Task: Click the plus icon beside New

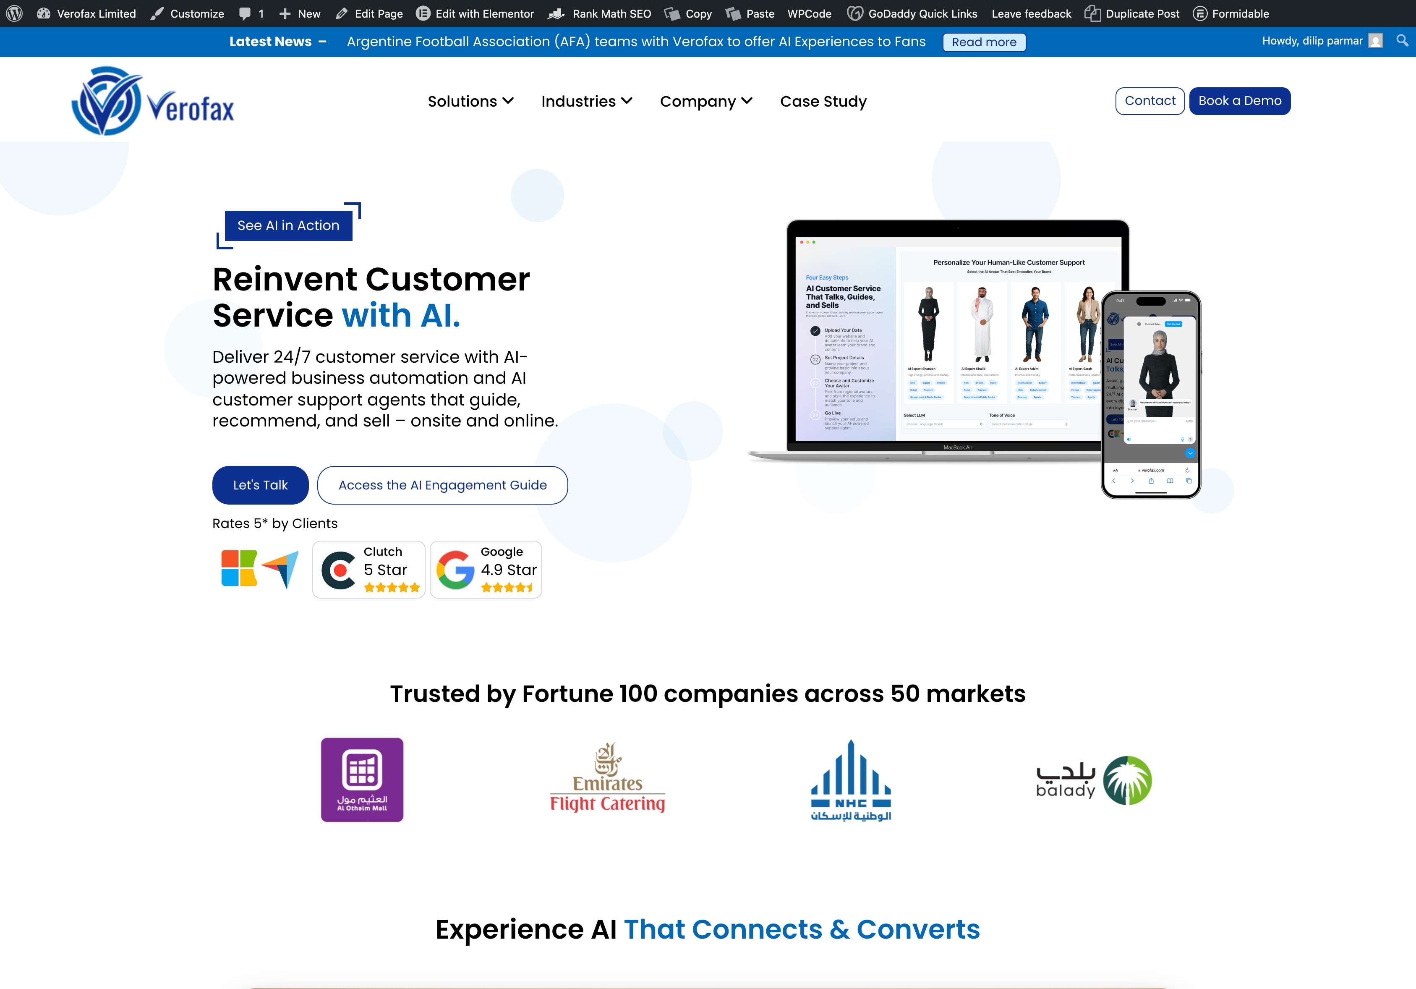Action: [285, 13]
